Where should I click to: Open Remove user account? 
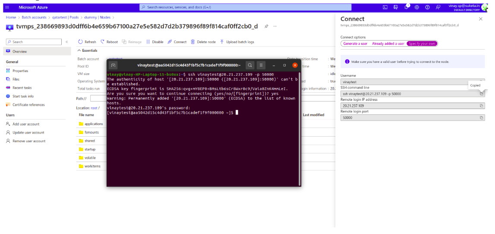[29, 141]
